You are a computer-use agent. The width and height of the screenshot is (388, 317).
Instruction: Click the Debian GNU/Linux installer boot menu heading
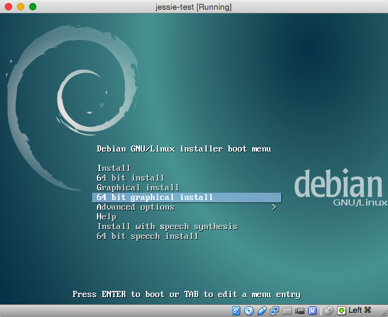pos(184,149)
